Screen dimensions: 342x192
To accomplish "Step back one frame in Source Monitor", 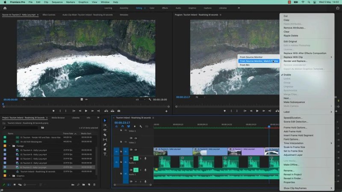I will 80,111.
